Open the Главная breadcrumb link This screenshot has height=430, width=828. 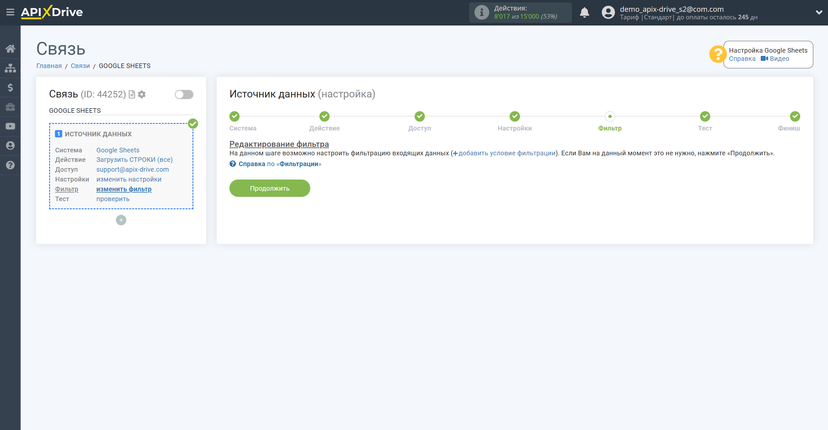point(49,66)
